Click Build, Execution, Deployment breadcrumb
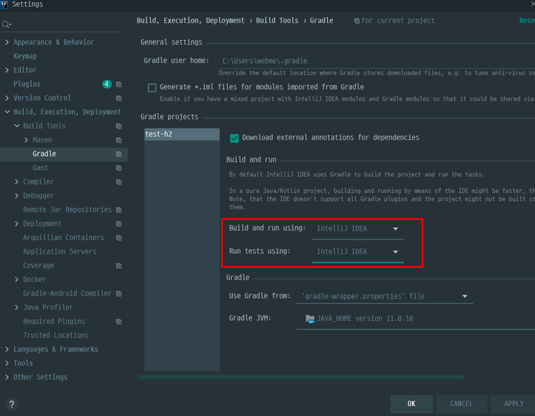This screenshot has width=535, height=416. [191, 21]
